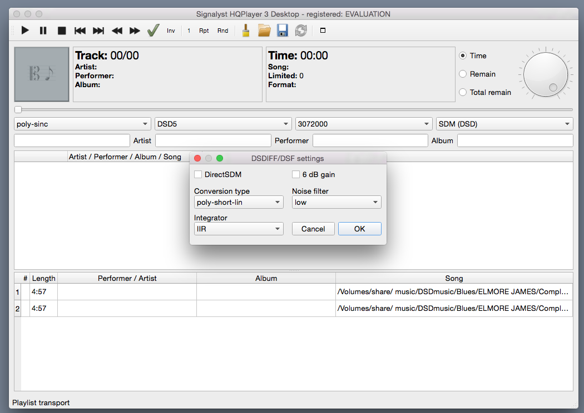The image size is (584, 413).
Task: Click Cancel in DSDIFF/DSF settings
Action: coord(313,229)
